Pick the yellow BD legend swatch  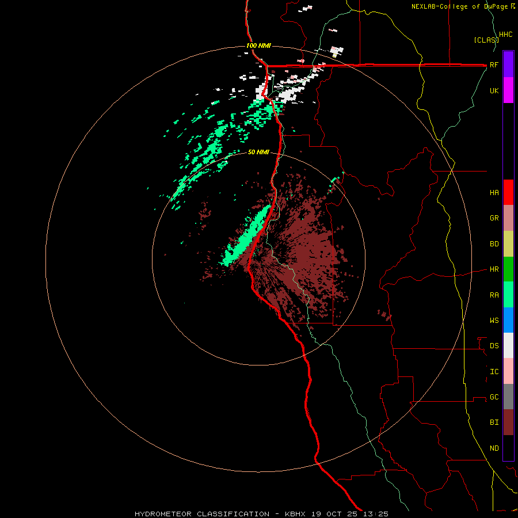508,244
